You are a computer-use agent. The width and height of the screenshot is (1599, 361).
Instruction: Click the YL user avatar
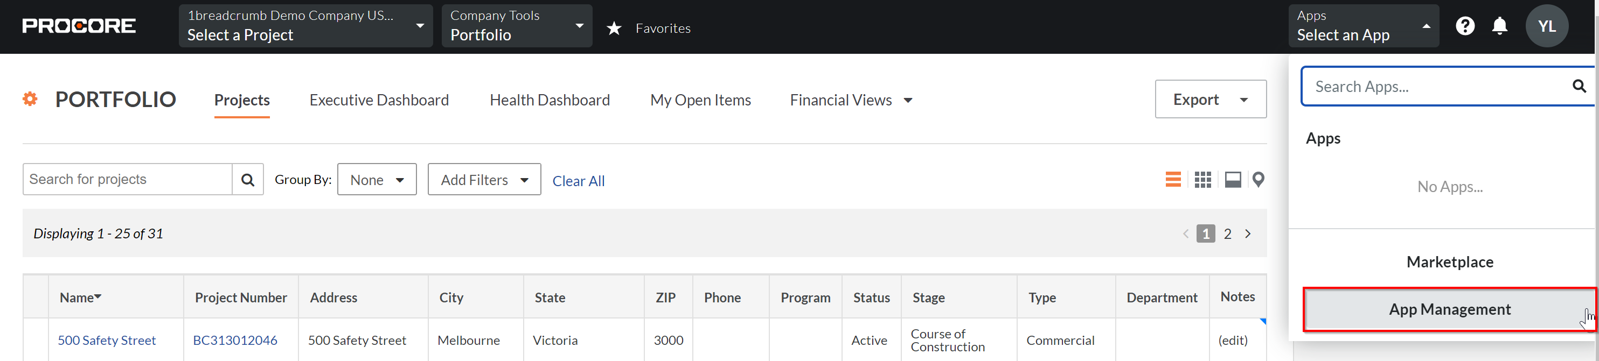[1547, 26]
